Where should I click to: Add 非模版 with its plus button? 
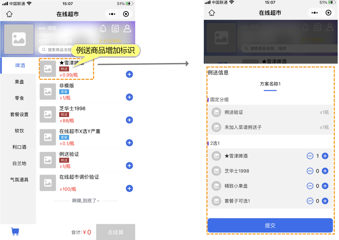point(129,97)
